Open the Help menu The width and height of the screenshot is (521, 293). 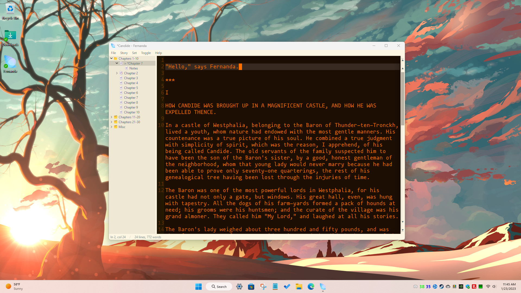coord(158,53)
